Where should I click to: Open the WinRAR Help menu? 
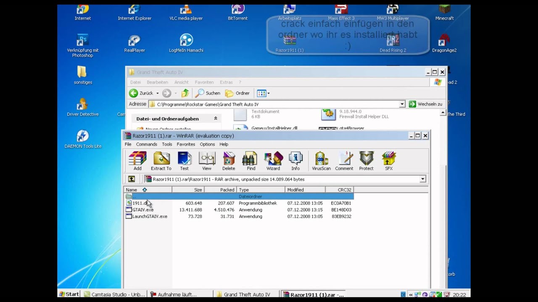click(224, 144)
